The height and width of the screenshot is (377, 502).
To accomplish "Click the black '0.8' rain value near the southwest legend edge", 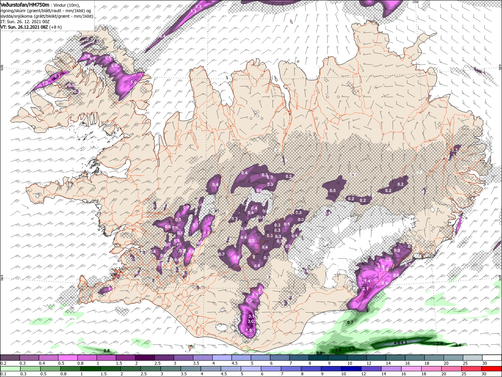I will point(106,351).
